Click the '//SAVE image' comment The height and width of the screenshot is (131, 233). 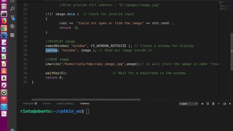[57, 59]
